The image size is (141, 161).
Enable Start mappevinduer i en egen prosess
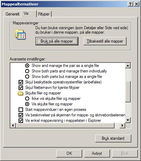pos(21,110)
